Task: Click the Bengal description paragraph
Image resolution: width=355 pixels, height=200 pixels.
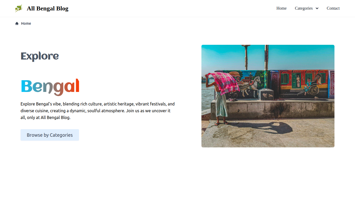Action: click(x=98, y=111)
